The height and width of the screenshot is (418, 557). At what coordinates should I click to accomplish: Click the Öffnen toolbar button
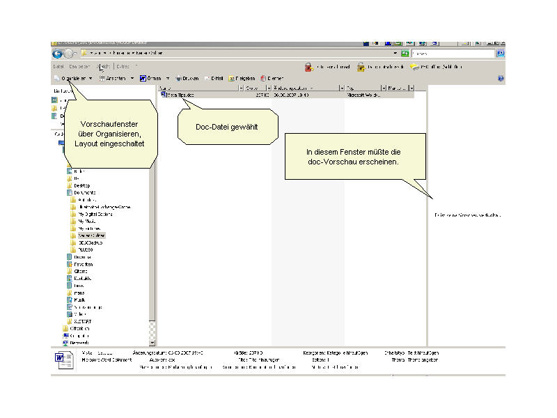[x=150, y=79]
